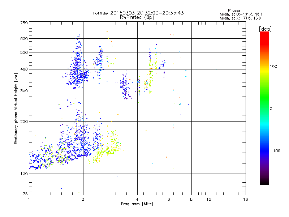Click colorbar tick label '-100'
289x217 pixels.
[x=275, y=151]
